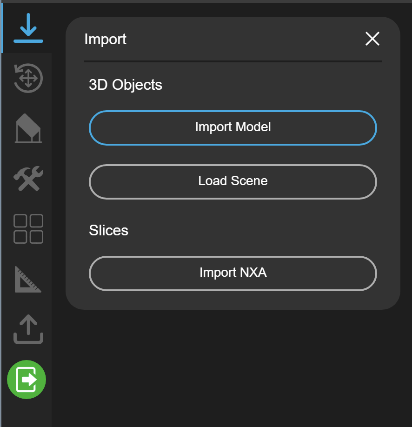Viewport: 412px width, 427px height.
Task: Click the Load Scene button
Action: [x=233, y=182]
